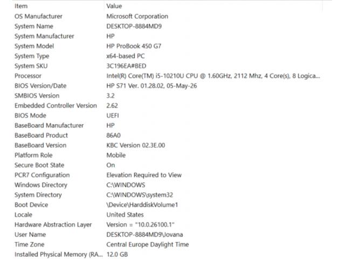Select the User Name row
The height and width of the screenshot is (259, 345).
167,234
